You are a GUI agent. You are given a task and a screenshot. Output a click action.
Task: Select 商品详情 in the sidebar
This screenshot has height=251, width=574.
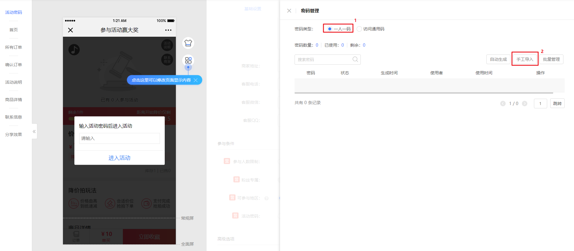point(14,100)
